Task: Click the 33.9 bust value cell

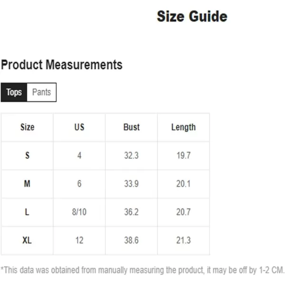Action: (x=132, y=184)
